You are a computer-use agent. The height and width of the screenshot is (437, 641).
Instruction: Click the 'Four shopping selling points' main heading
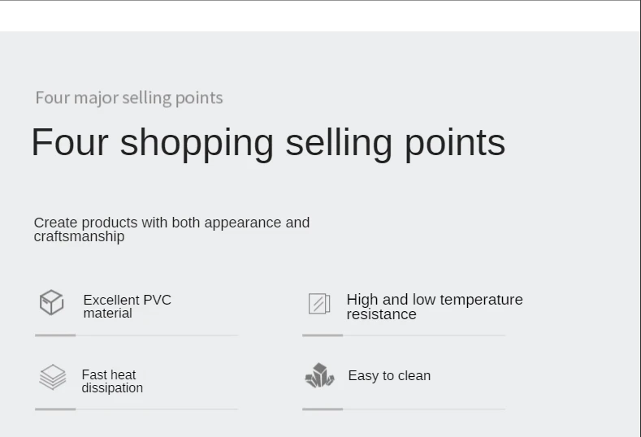point(268,143)
